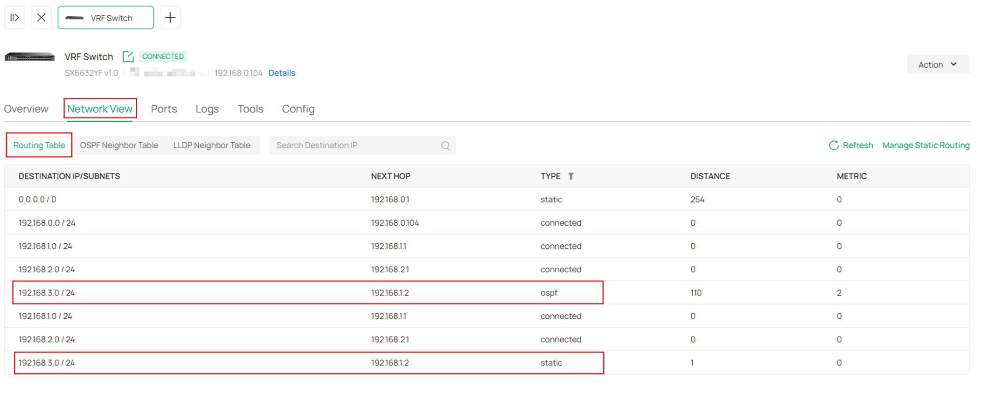Viewport: 981px width, 400px height.
Task: Switch to the Overview tab
Action: click(26, 109)
